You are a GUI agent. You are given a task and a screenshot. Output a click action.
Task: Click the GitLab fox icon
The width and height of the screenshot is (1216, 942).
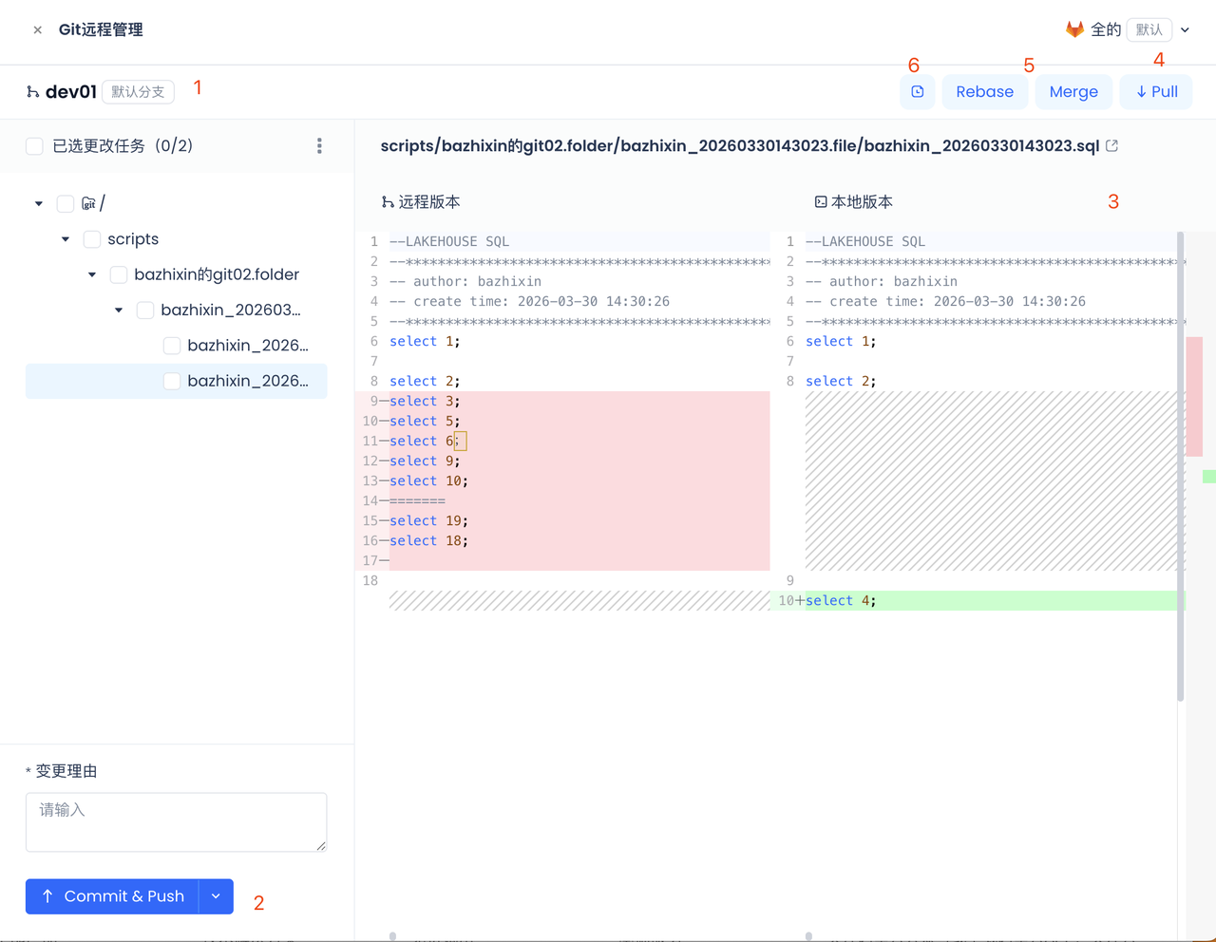1074,29
